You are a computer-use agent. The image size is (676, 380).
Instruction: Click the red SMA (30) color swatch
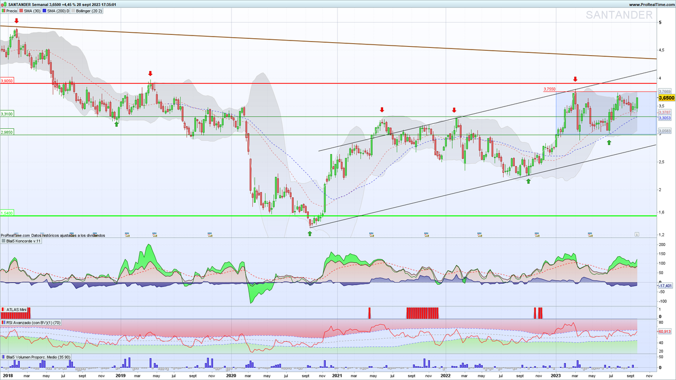point(21,11)
